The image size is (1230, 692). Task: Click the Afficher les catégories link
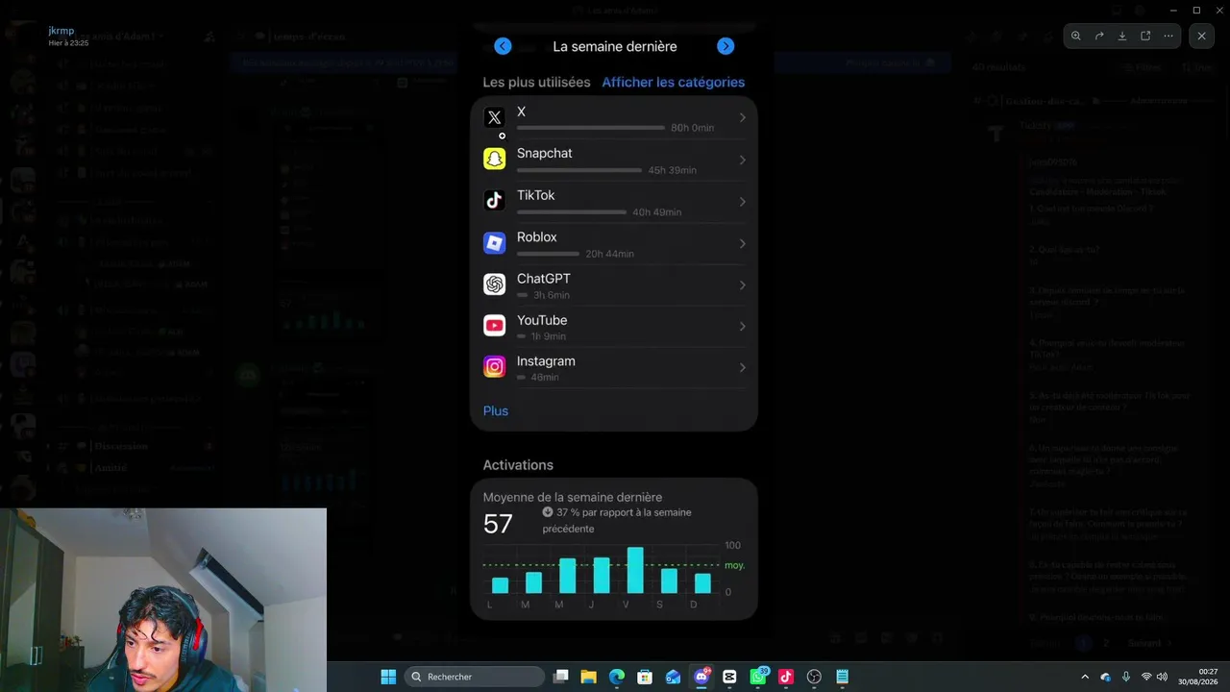(x=673, y=82)
